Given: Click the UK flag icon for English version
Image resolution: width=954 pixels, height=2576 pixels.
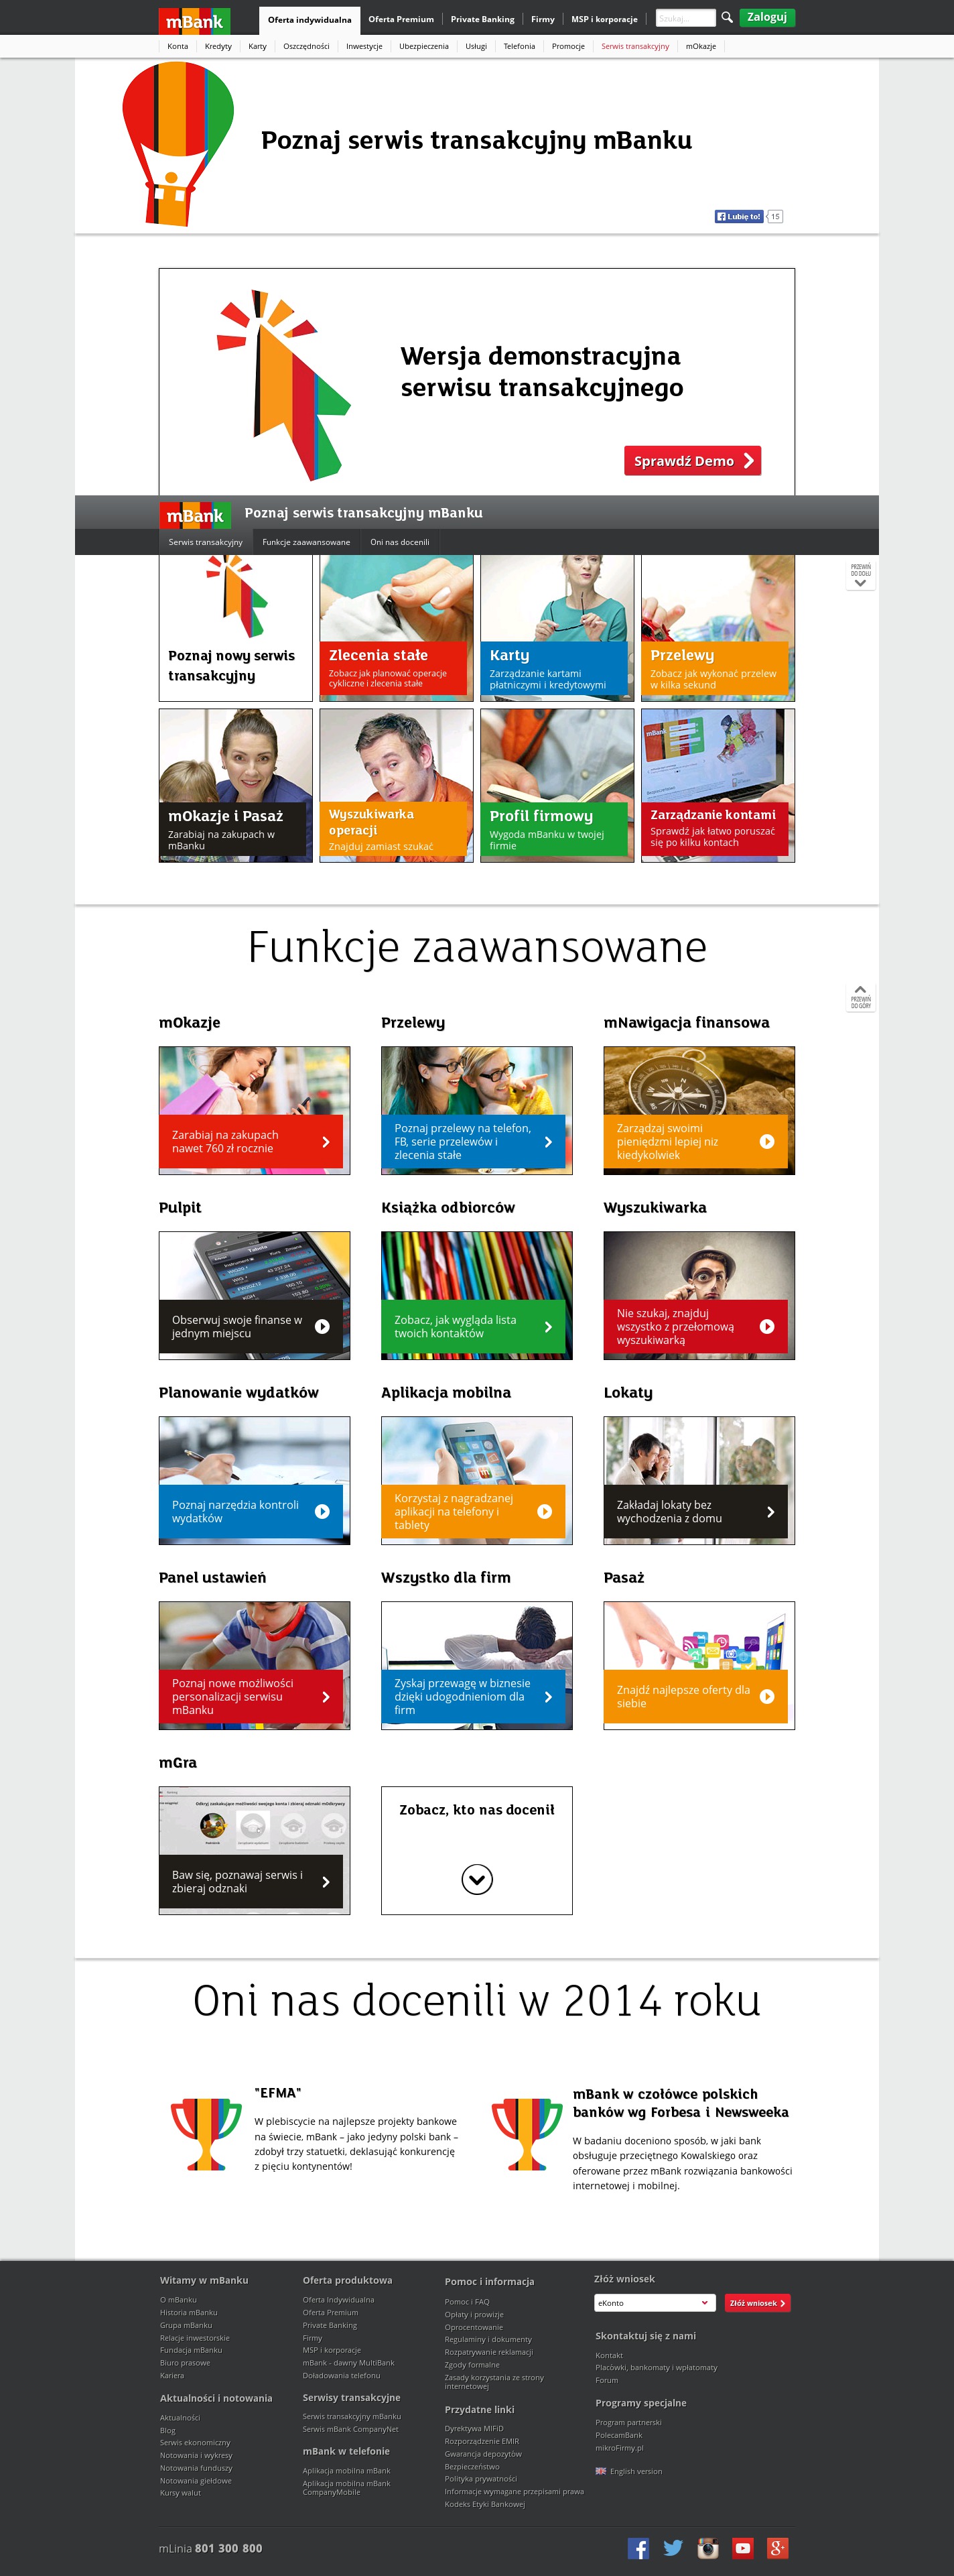Looking at the screenshot, I should (600, 2471).
